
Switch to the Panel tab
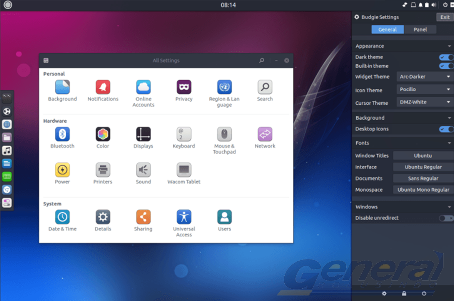tap(420, 29)
